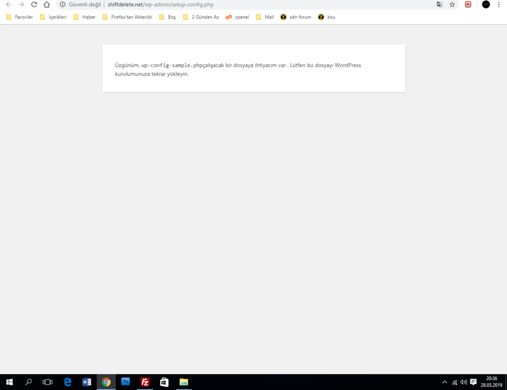
Task: Open Favoriler bookmarks folder
Action: click(x=19, y=17)
